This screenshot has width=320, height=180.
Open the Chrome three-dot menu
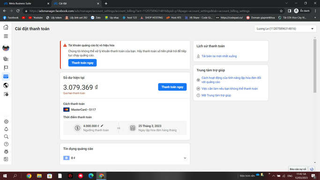pyautogui.click(x=315, y=11)
